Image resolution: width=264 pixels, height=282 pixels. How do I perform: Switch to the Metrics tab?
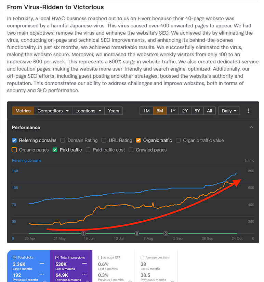click(23, 111)
